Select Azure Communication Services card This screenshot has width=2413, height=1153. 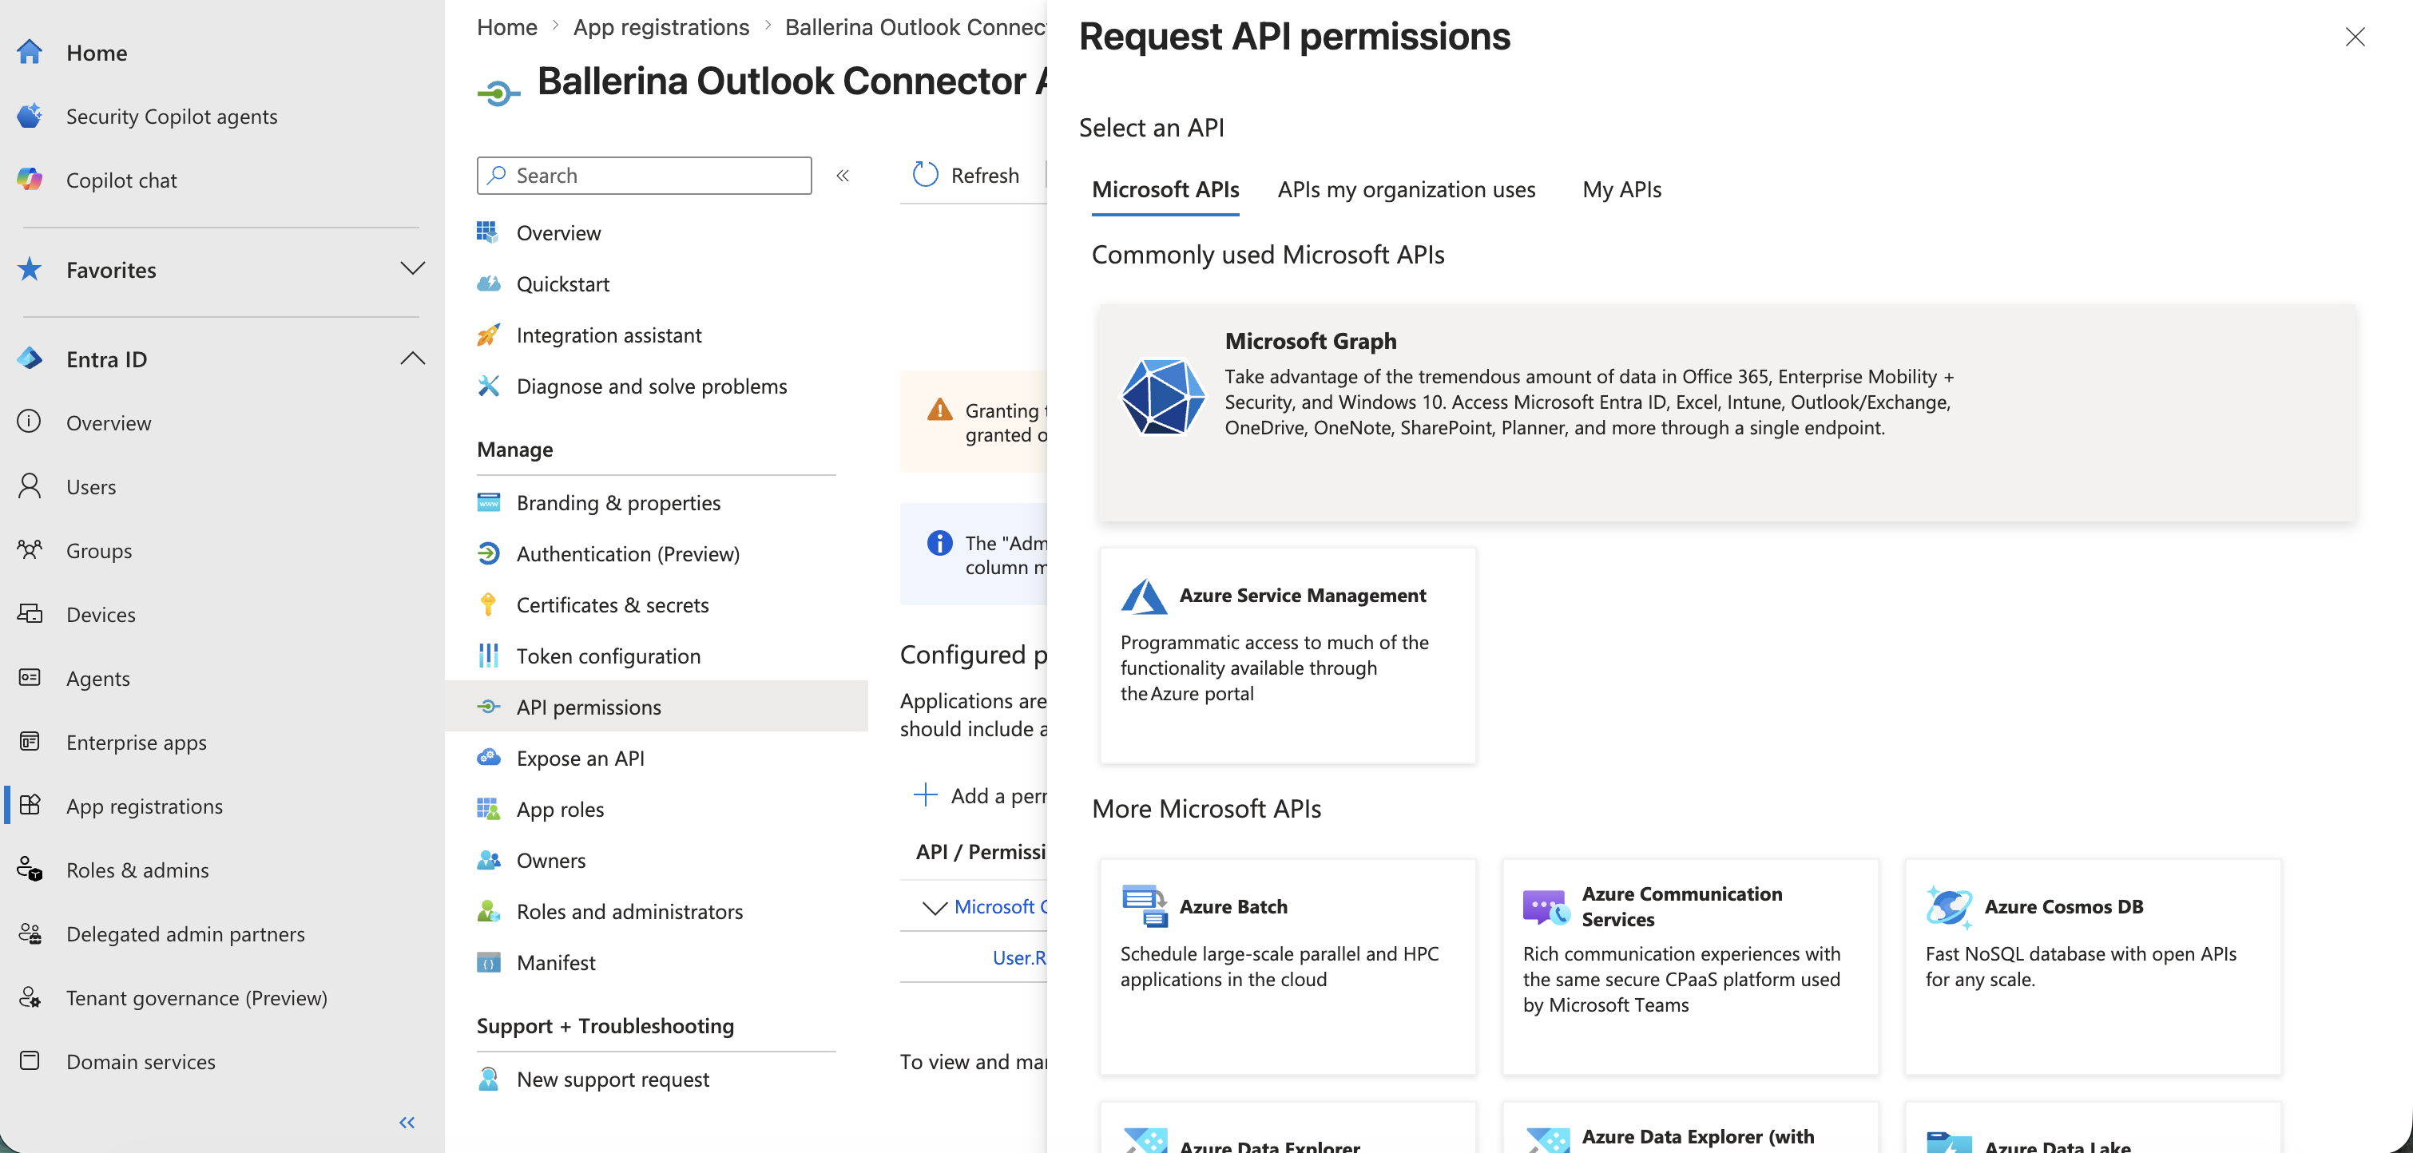pyautogui.click(x=1690, y=967)
